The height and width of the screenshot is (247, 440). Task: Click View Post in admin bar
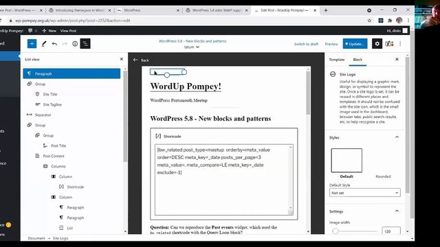(68, 30)
